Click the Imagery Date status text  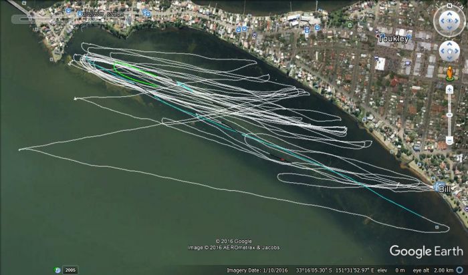tap(253, 270)
